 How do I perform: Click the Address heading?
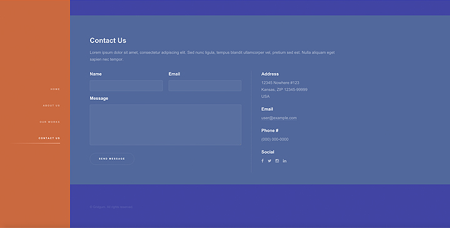[270, 74]
